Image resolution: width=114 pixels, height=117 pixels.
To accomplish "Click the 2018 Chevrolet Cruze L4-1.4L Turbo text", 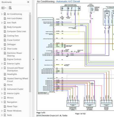I will coord(52,116).
